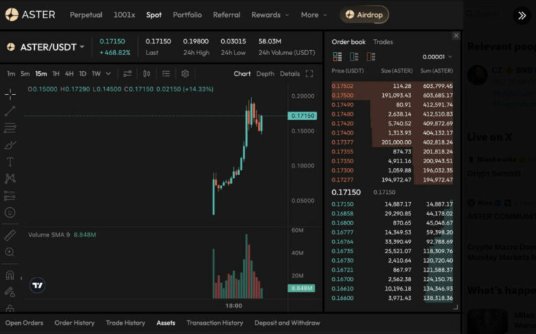The height and width of the screenshot is (334, 536).
Task: Go to the Perpetual trading page
Action: [86, 15]
